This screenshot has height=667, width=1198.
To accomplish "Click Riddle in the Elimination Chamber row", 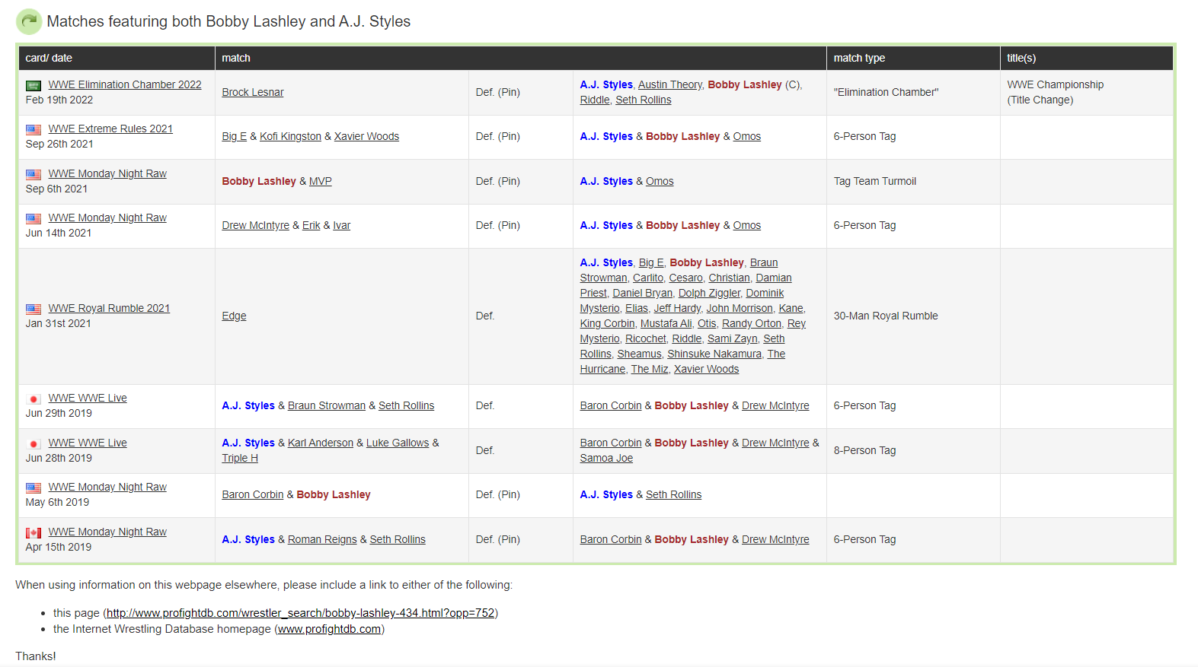I will pos(595,100).
